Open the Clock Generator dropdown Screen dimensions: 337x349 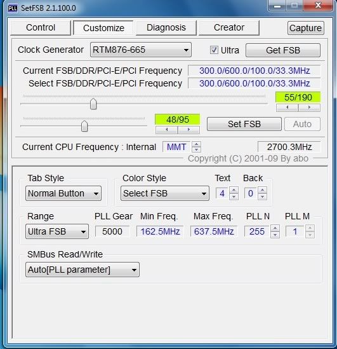pos(141,50)
